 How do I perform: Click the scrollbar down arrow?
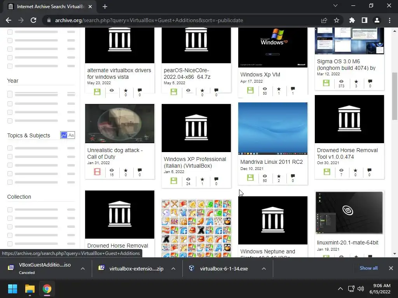(x=395, y=254)
